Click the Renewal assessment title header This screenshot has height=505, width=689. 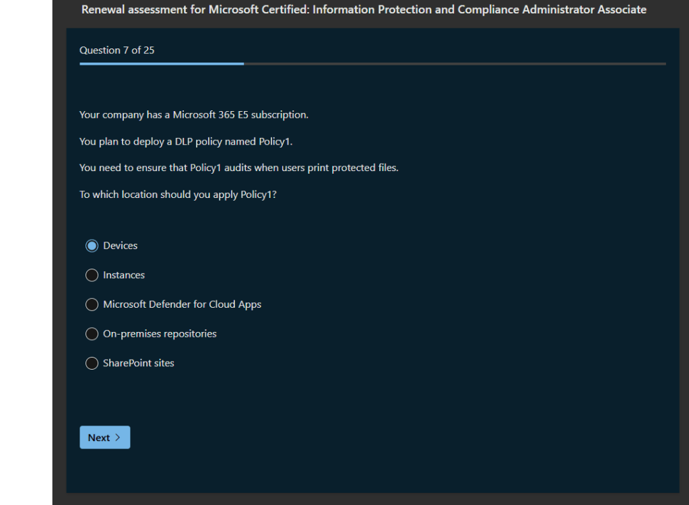click(x=364, y=9)
